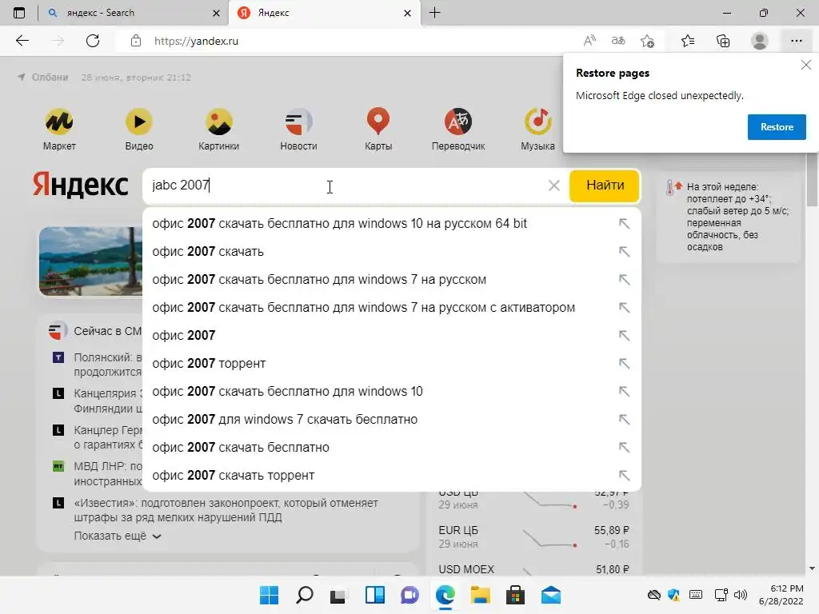Select suggestion офис 2007 торрент
819x614 pixels.
[392, 364]
